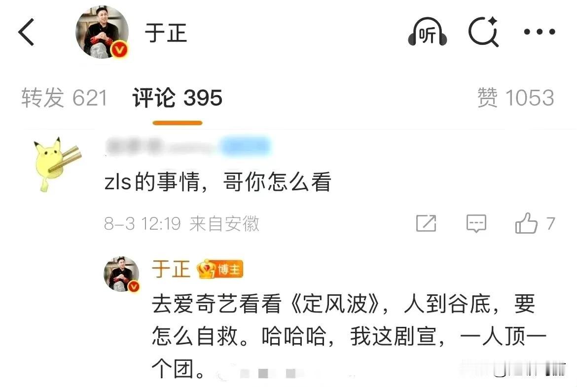Image resolution: width=577 pixels, height=387 pixels.
Task: Open the sparkle search icon
Action: tap(483, 32)
